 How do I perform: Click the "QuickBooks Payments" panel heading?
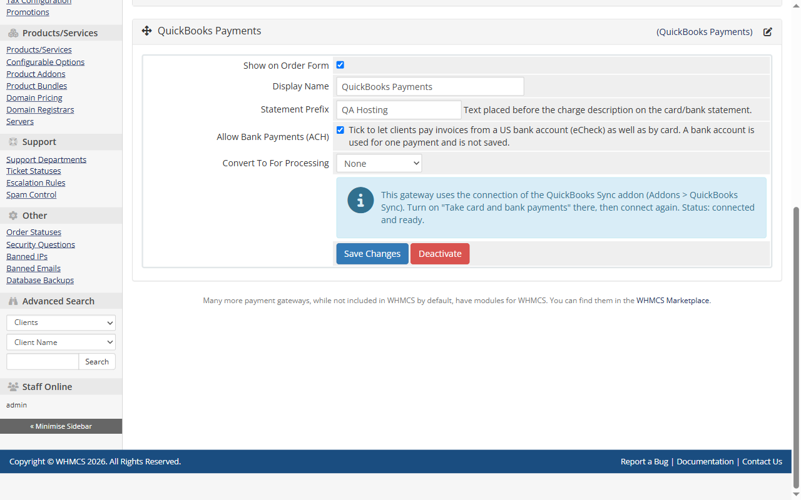click(x=210, y=31)
